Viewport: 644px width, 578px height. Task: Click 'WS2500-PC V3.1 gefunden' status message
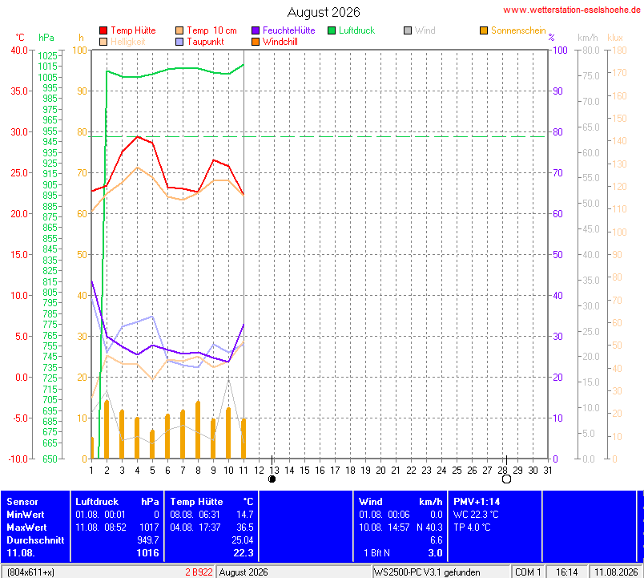(x=427, y=572)
